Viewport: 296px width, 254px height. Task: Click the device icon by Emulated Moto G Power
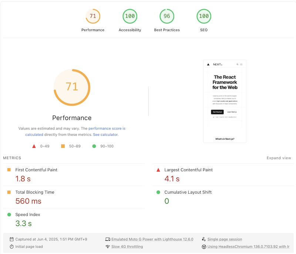(x=108, y=239)
